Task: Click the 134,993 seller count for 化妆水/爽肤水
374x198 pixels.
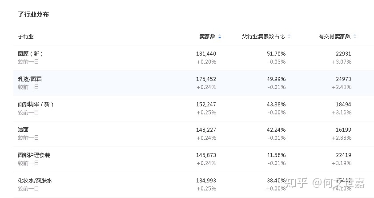Action: (x=206, y=181)
